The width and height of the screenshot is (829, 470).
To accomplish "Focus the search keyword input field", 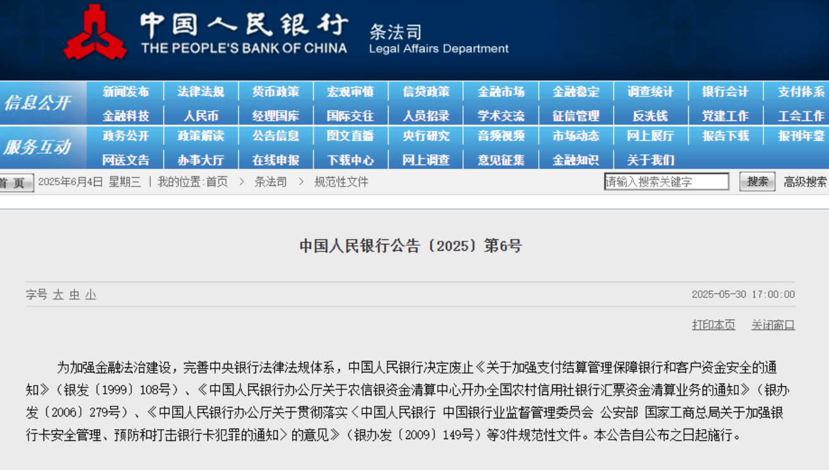I will click(x=666, y=182).
